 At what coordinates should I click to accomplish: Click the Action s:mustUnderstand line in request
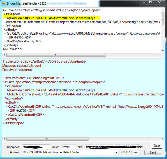click(83, 22)
